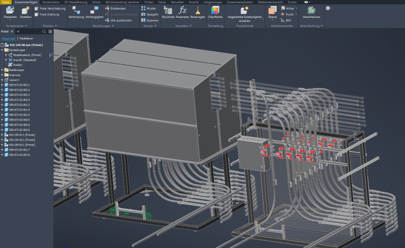This screenshot has width=405, height=248.
Task: Expand the Beziehungen folder node
Action: (2, 70)
